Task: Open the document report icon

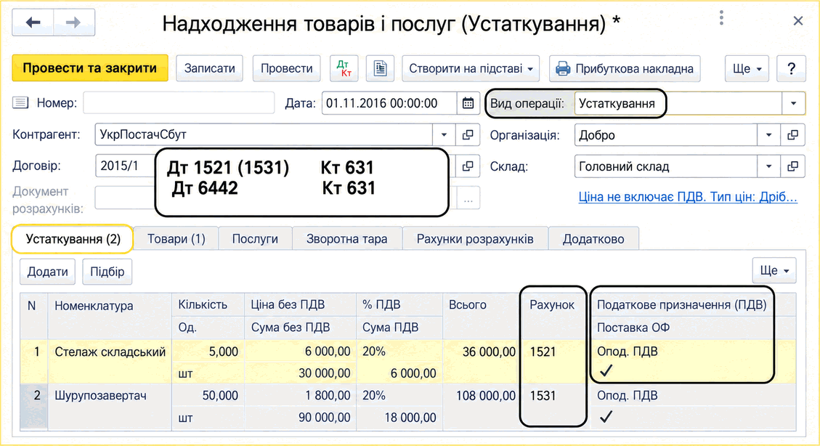Action: point(380,68)
